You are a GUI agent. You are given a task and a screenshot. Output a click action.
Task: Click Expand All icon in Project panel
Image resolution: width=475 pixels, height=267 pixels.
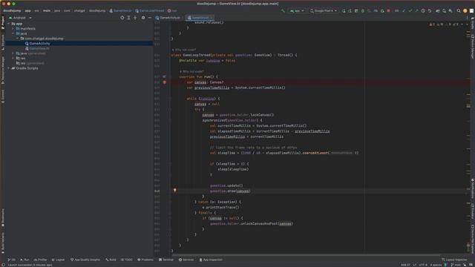(x=128, y=18)
